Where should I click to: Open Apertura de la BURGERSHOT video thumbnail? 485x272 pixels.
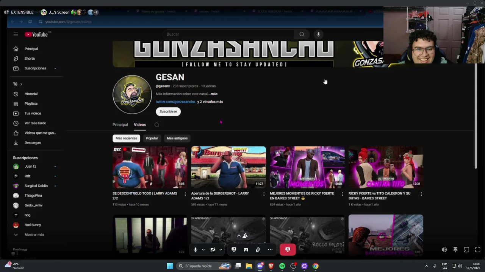click(228, 167)
